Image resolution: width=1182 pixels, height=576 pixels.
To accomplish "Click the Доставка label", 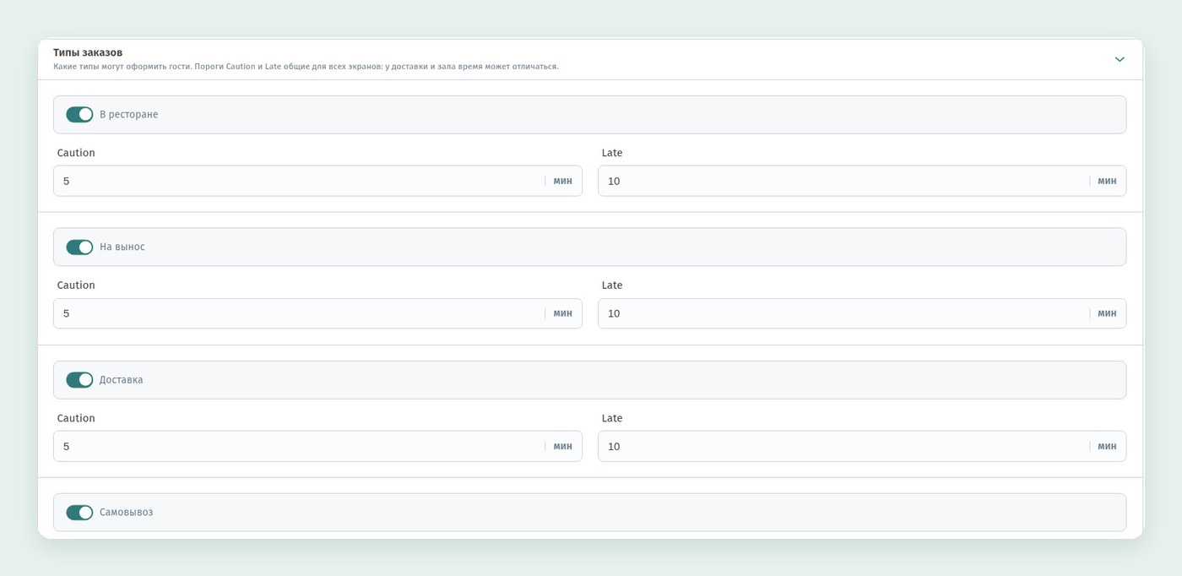I will point(122,380).
